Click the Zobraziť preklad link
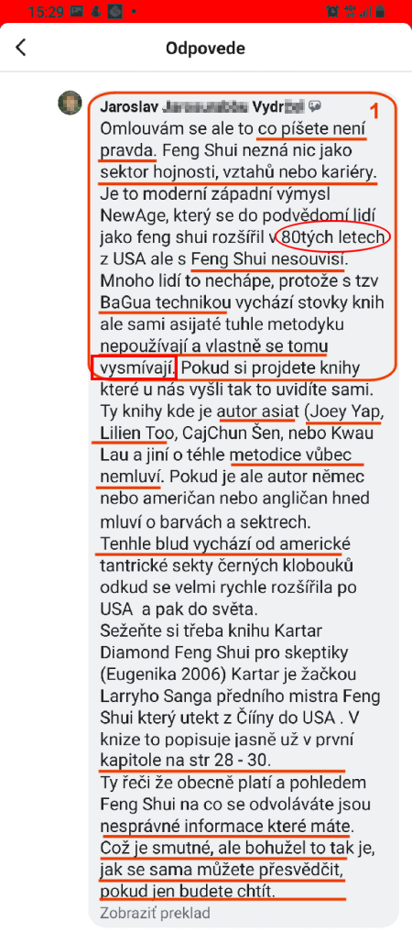This screenshot has width=412, height=932. coord(155,913)
